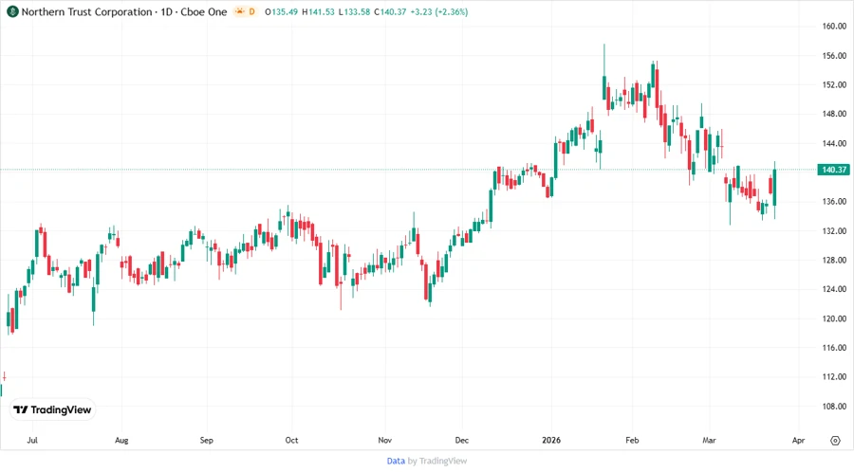Click the close value C140.37
854x472 pixels.
(390, 12)
